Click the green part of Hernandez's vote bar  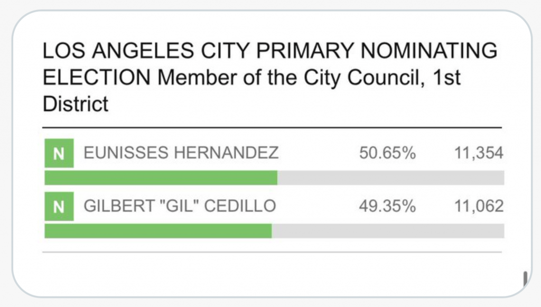pos(161,178)
